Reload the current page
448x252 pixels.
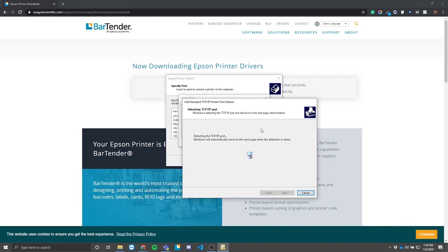(x=20, y=12)
